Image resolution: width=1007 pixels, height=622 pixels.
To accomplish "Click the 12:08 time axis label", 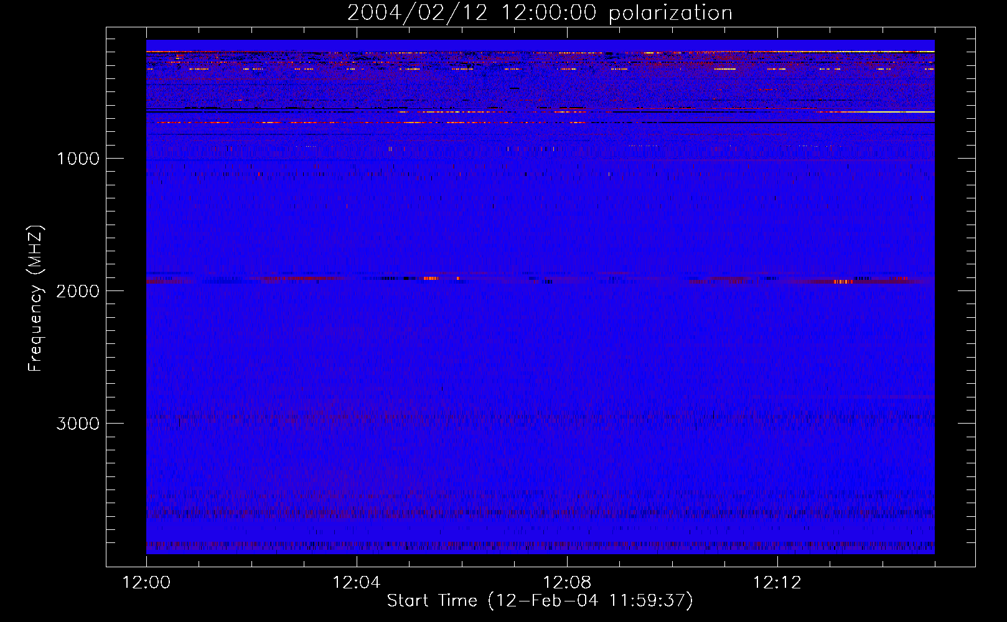I will [x=567, y=583].
